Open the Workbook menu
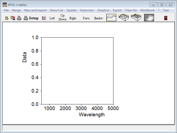The image size is (177, 133). pyautogui.click(x=147, y=10)
